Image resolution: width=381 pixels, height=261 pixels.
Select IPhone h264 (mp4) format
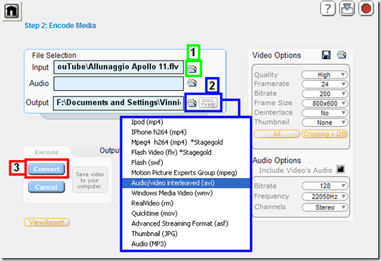pos(186,132)
